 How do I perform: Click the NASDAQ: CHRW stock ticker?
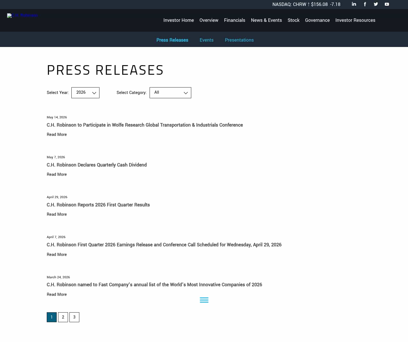(306, 4)
